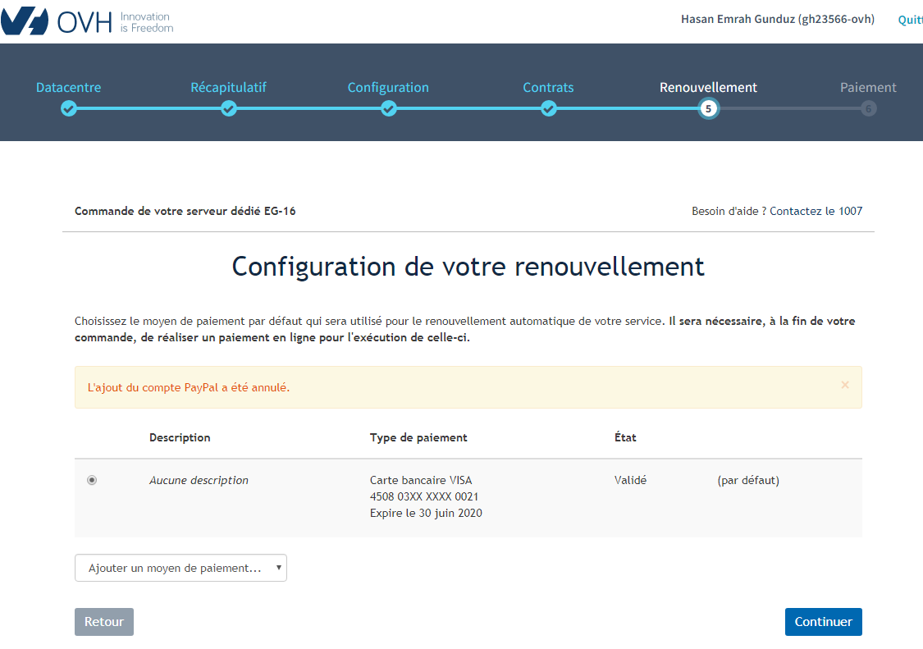Click the Récapitulatif step checkmark

point(229,108)
